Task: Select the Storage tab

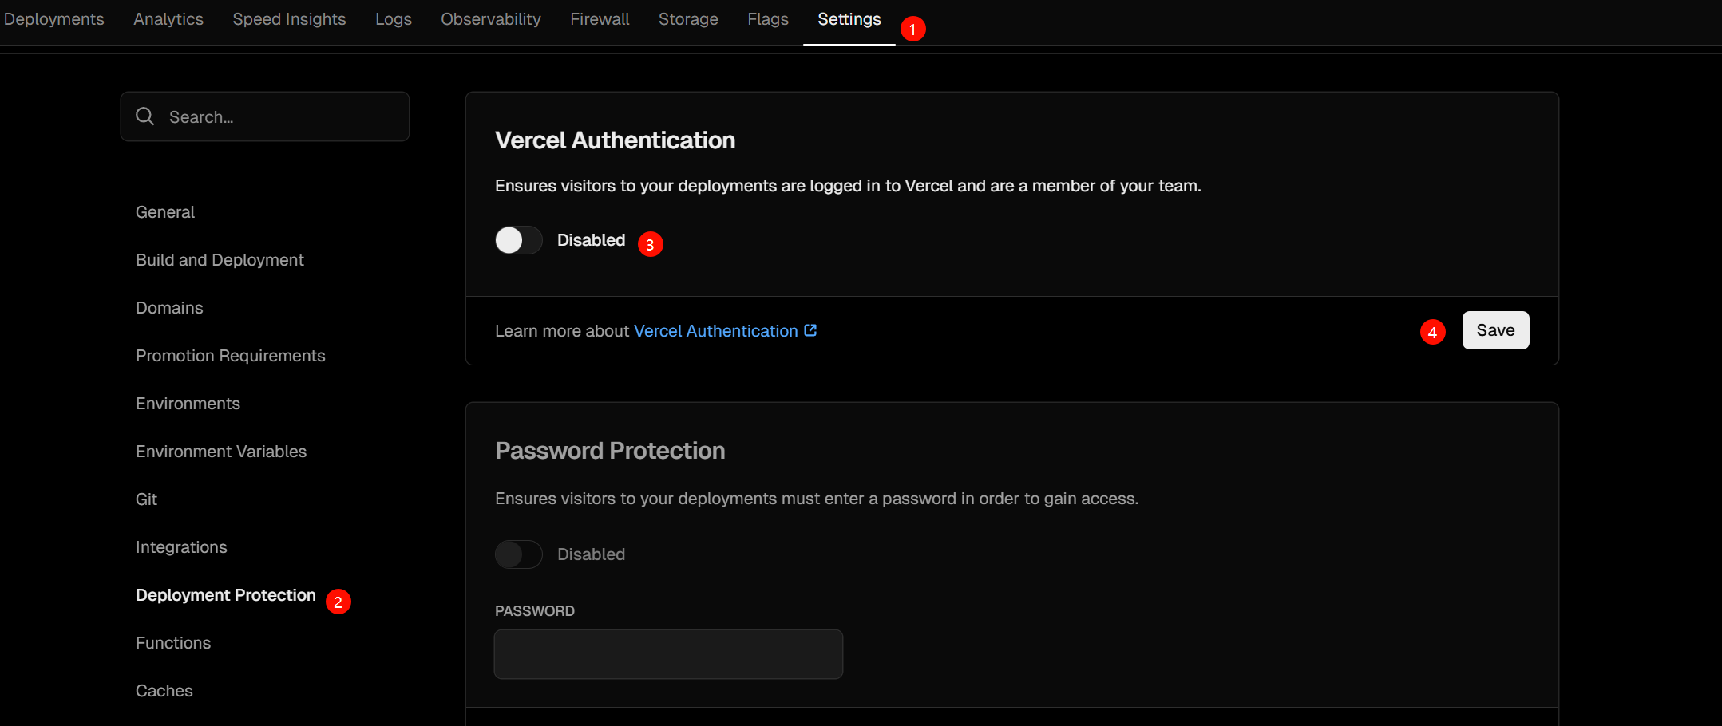Action: click(x=688, y=19)
